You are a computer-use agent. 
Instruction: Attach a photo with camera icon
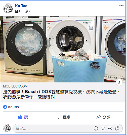tap(103, 128)
